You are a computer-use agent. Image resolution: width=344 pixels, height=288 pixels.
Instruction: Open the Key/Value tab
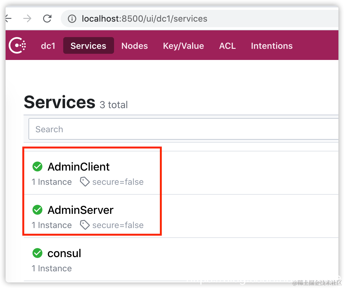[183, 46]
